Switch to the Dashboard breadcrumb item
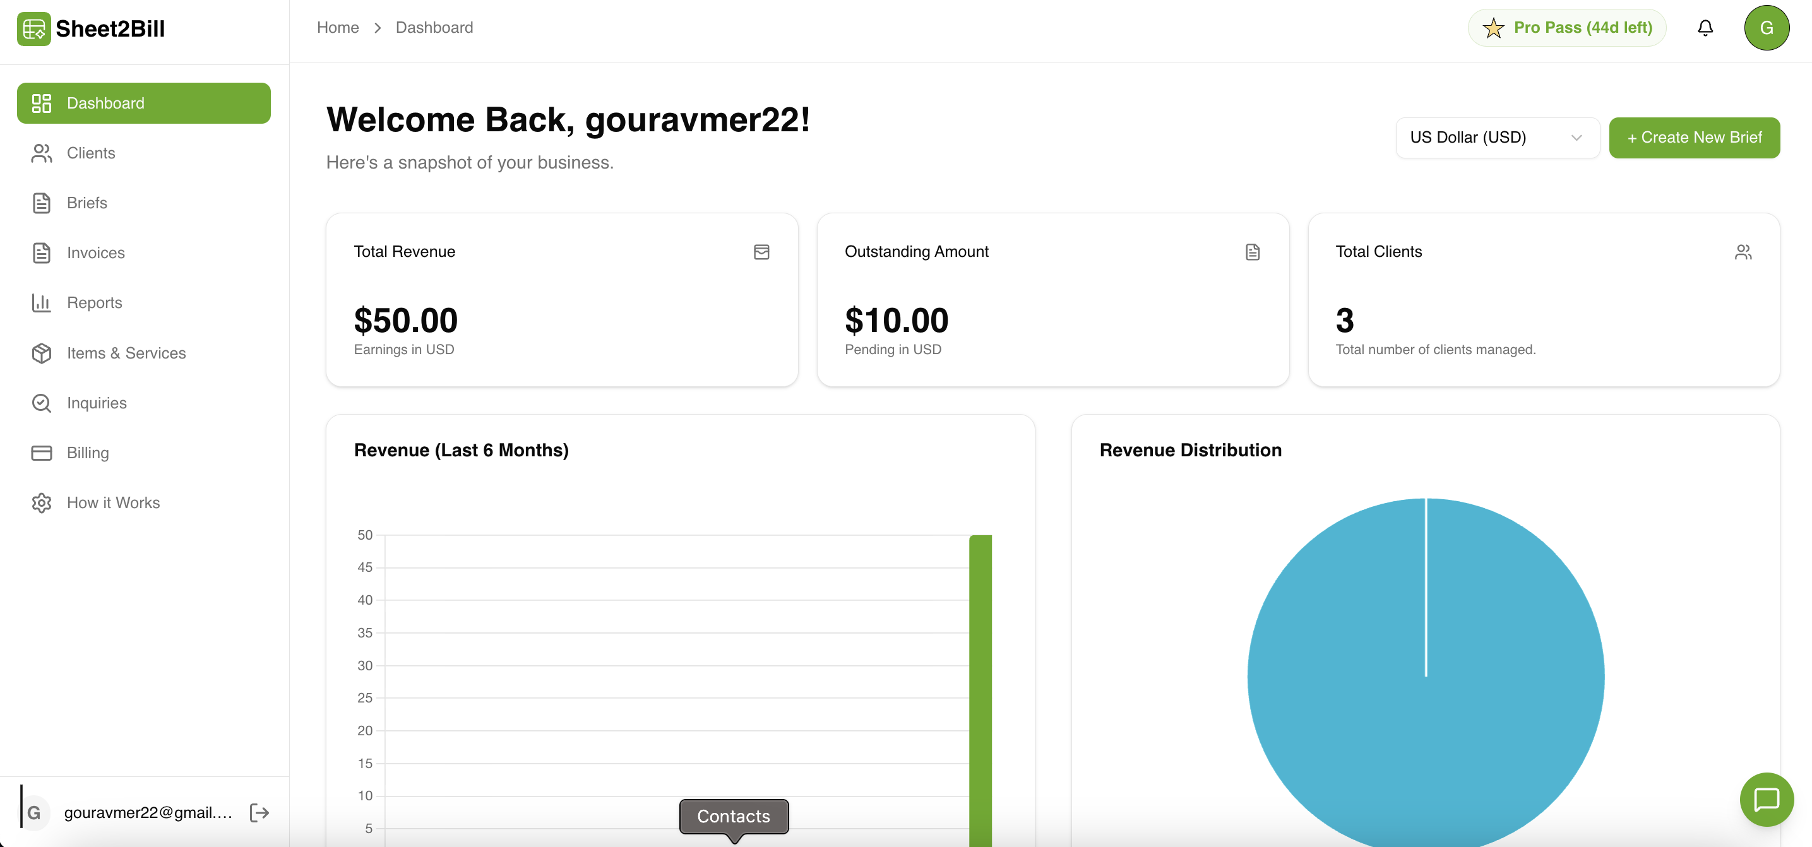The height and width of the screenshot is (847, 1812). (x=434, y=27)
